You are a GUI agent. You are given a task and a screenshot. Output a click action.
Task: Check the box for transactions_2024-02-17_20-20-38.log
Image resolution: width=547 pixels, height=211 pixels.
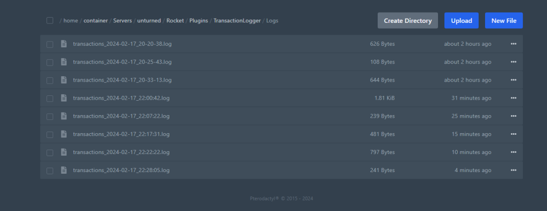[50, 44]
